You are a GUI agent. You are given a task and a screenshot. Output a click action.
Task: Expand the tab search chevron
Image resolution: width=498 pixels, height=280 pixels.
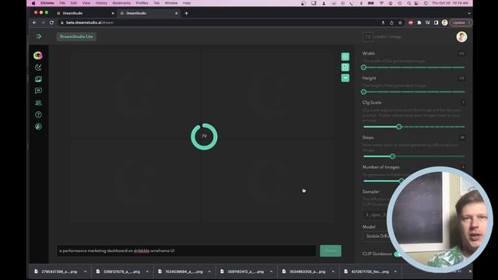[x=469, y=13]
